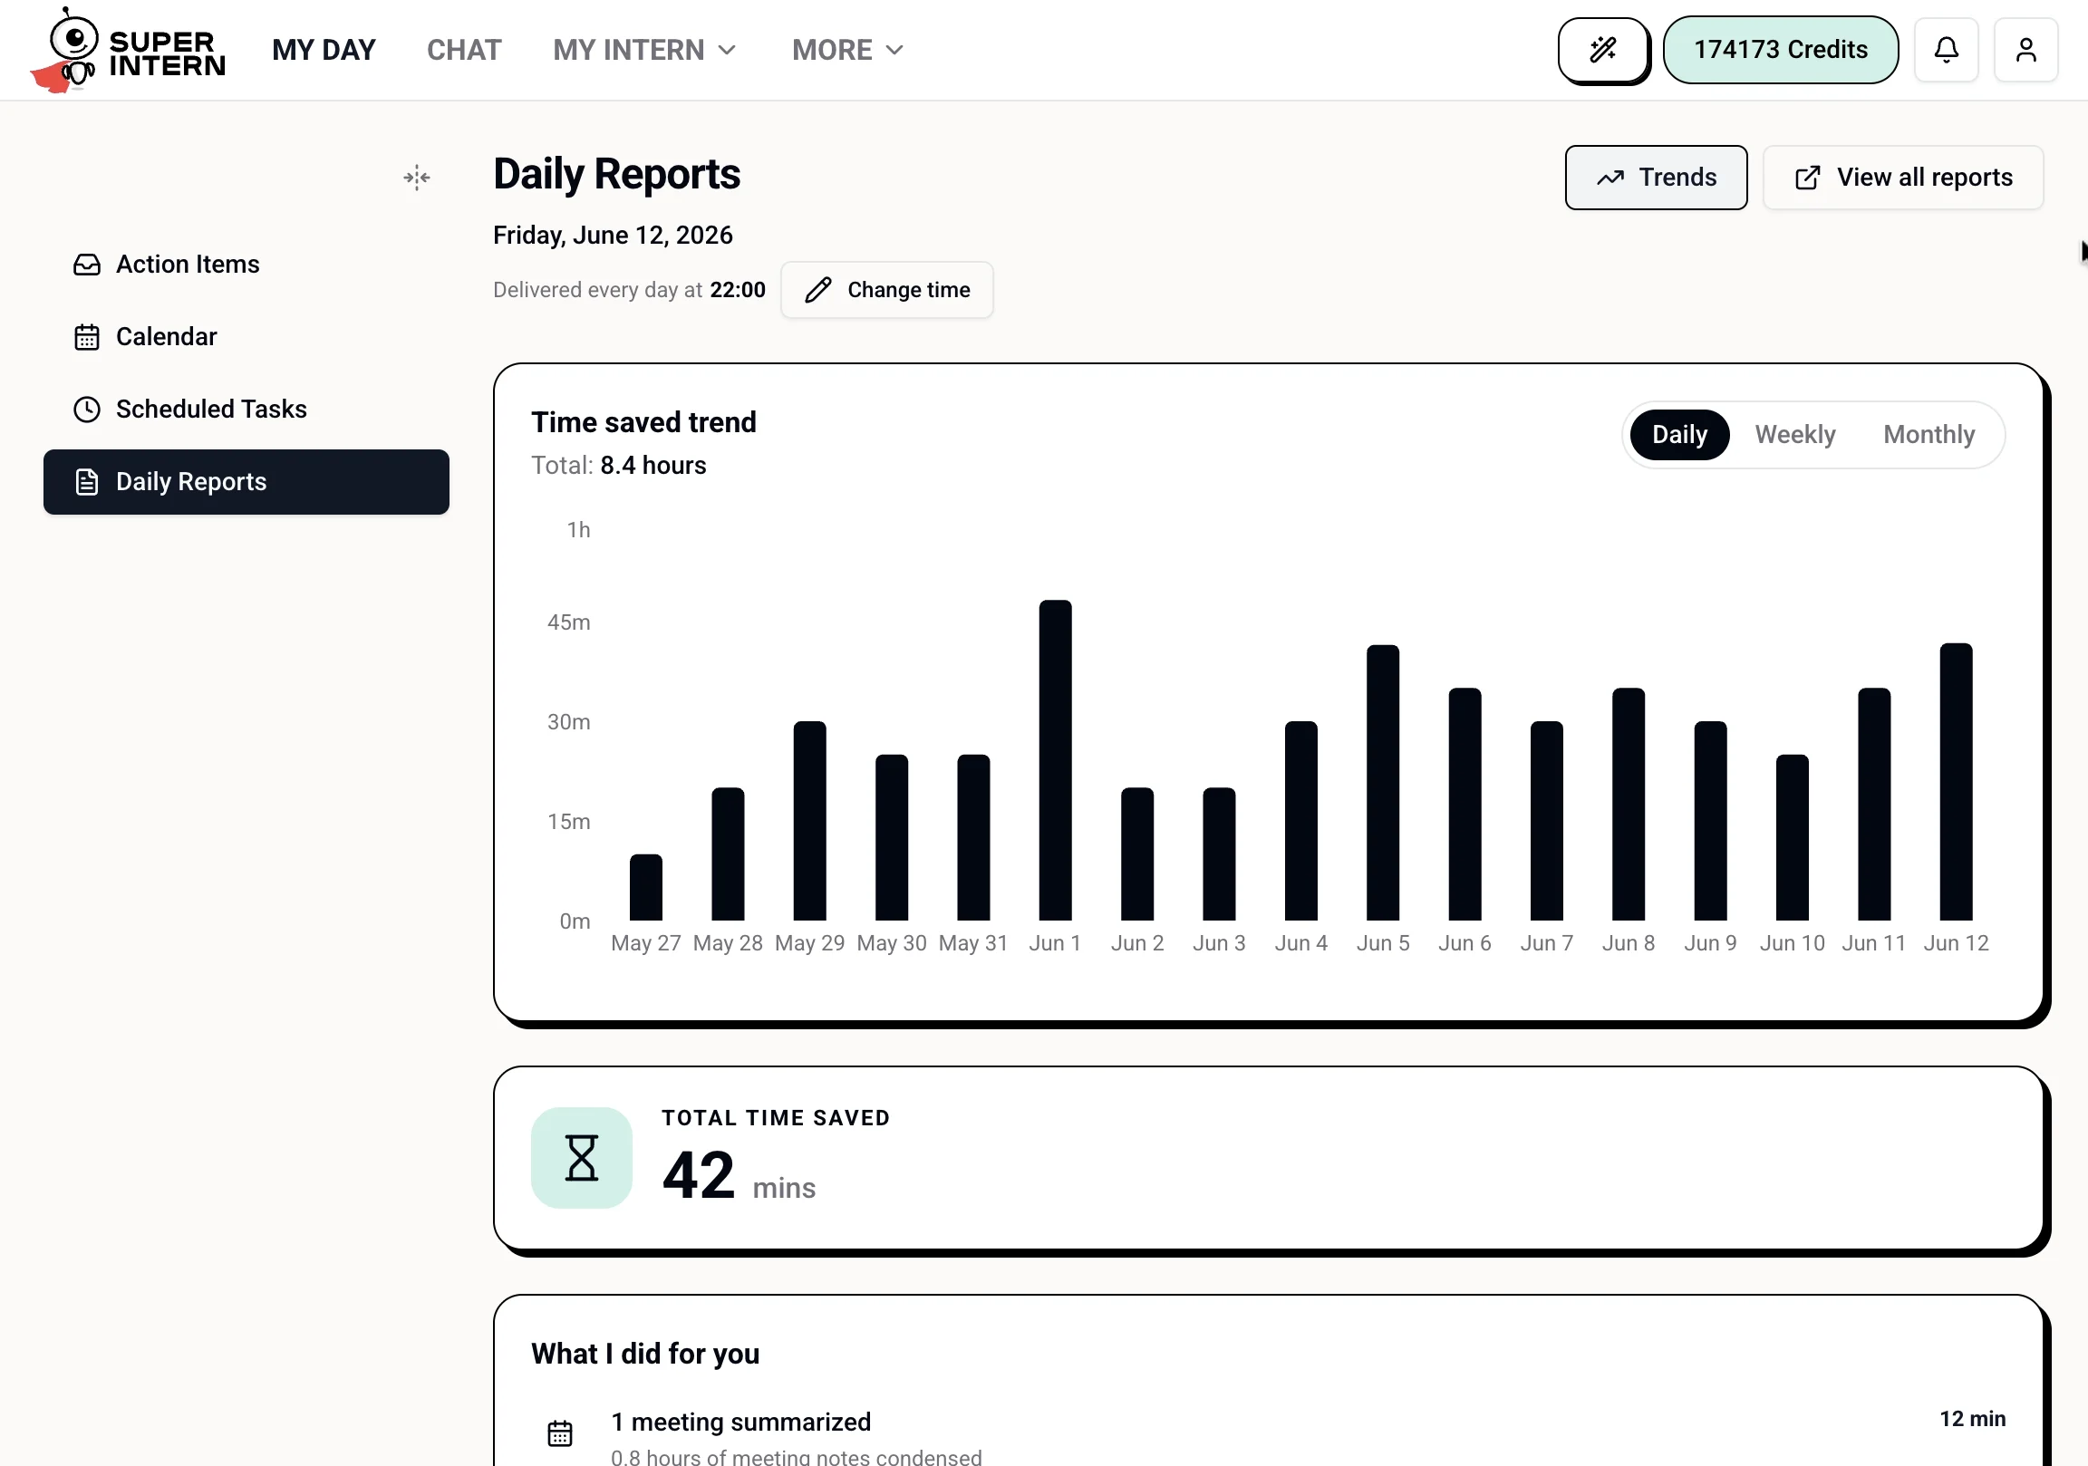Open notifications bell
This screenshot has width=2088, height=1466.
tap(1946, 50)
